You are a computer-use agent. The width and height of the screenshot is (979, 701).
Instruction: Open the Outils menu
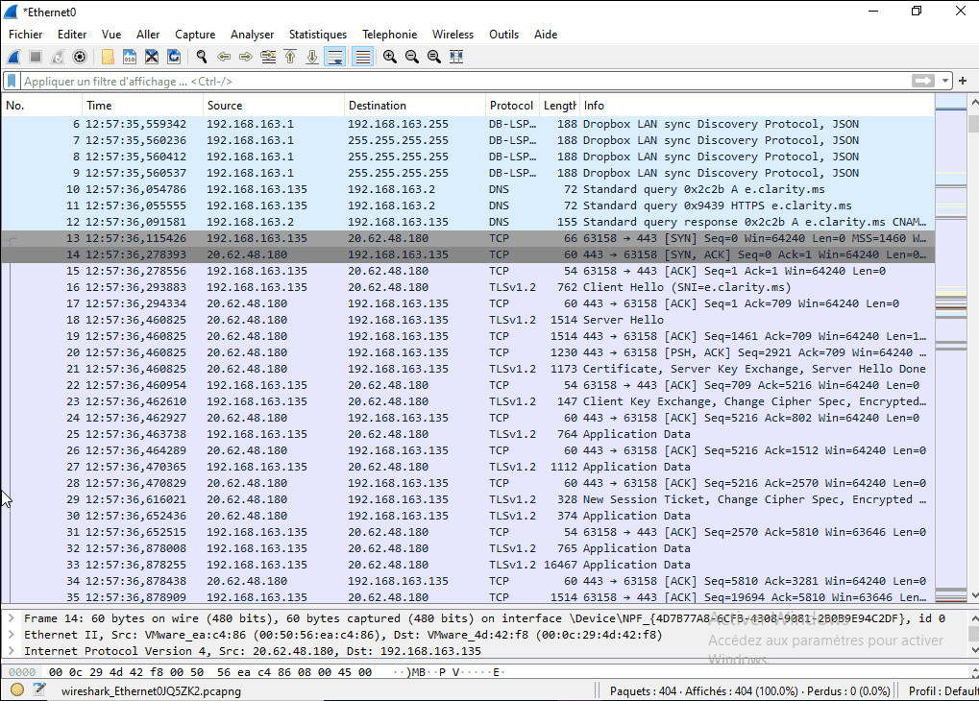pos(503,35)
